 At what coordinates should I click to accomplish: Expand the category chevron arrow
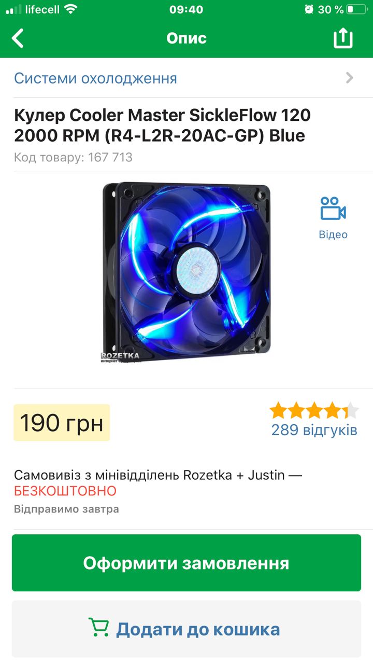[350, 78]
